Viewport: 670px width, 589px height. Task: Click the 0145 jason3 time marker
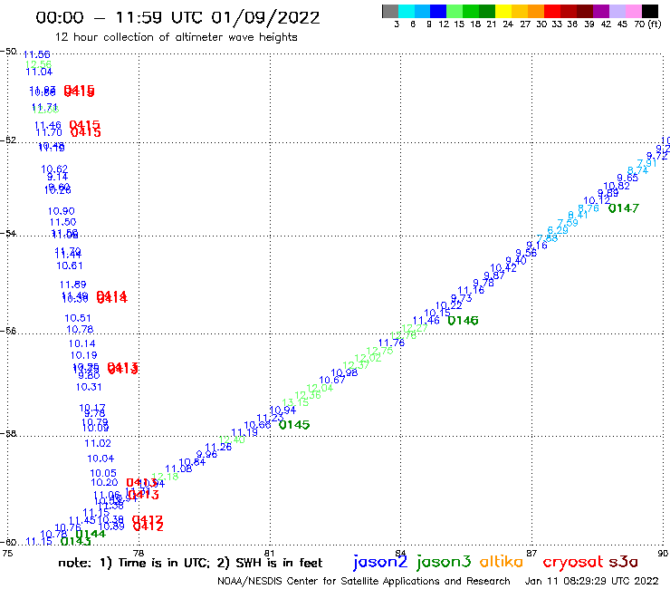tap(294, 425)
